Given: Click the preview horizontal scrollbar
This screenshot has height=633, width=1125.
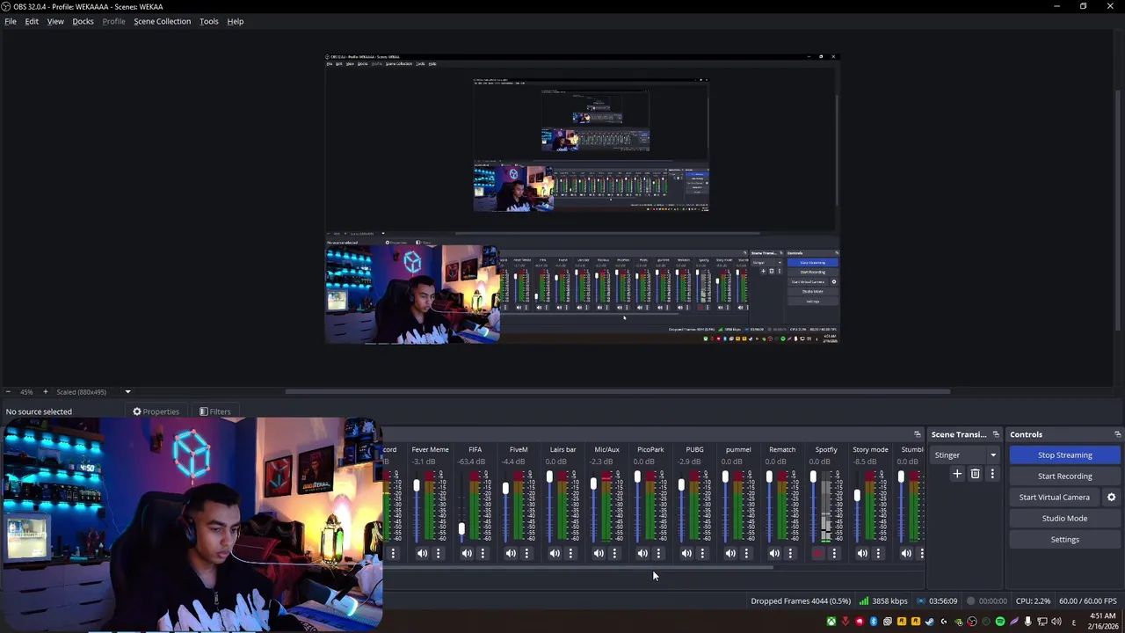Looking at the screenshot, I should click(x=617, y=392).
